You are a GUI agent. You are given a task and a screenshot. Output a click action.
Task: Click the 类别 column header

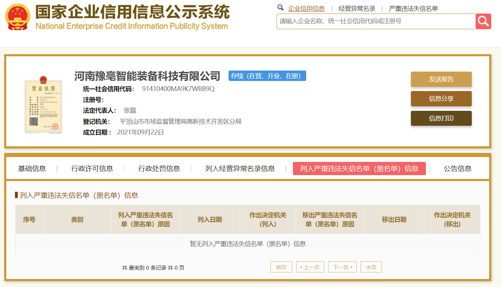[x=77, y=219]
